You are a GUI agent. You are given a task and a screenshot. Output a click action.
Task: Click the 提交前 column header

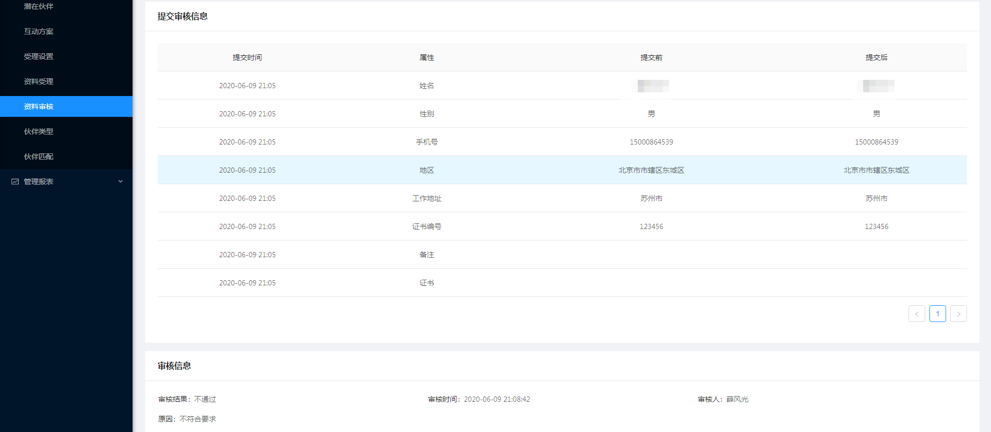pos(651,57)
